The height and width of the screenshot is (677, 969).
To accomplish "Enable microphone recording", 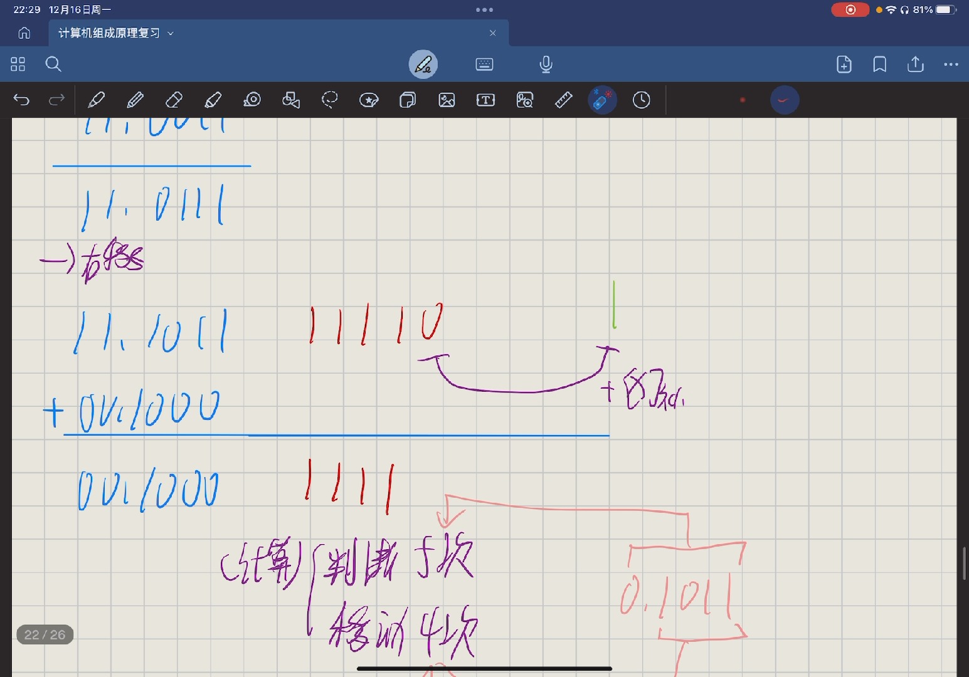I will click(x=545, y=64).
